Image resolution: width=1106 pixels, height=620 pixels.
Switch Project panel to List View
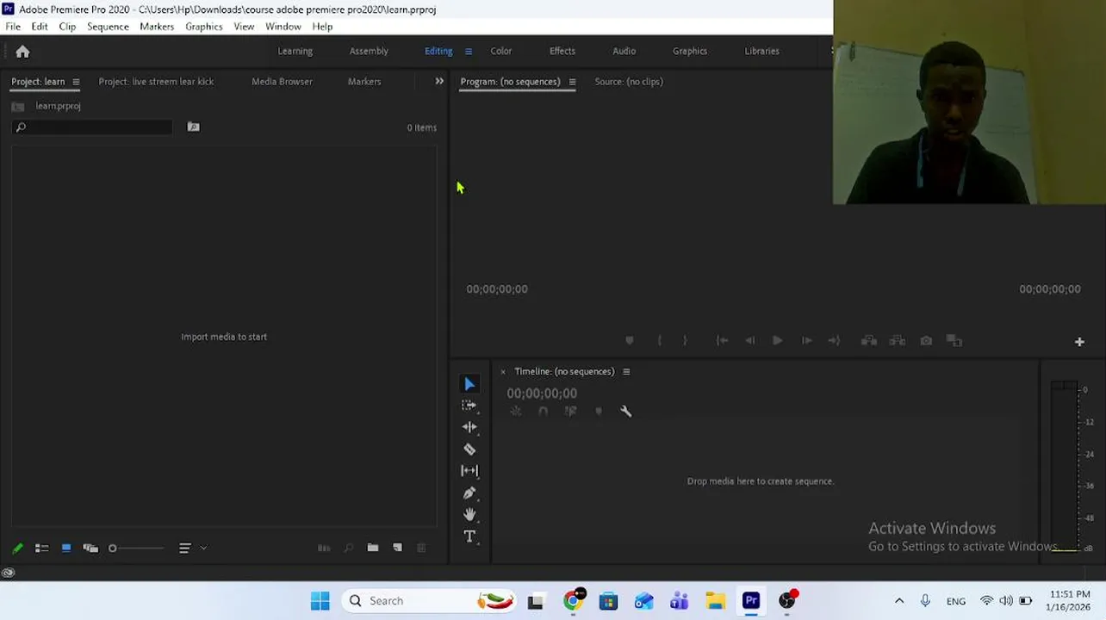(x=41, y=548)
